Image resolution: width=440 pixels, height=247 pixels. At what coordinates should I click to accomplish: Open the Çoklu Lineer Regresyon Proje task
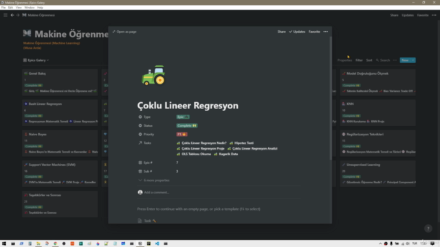point(200,148)
